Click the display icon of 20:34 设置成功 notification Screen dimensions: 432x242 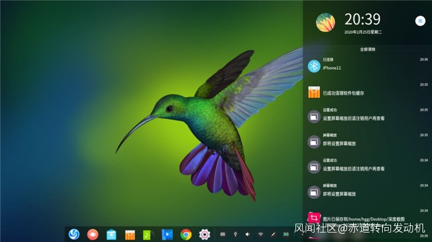(x=314, y=167)
